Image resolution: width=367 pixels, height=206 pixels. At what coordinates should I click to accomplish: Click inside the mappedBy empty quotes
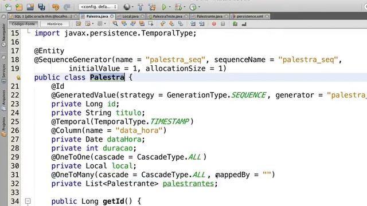pyautogui.click(x=267, y=174)
